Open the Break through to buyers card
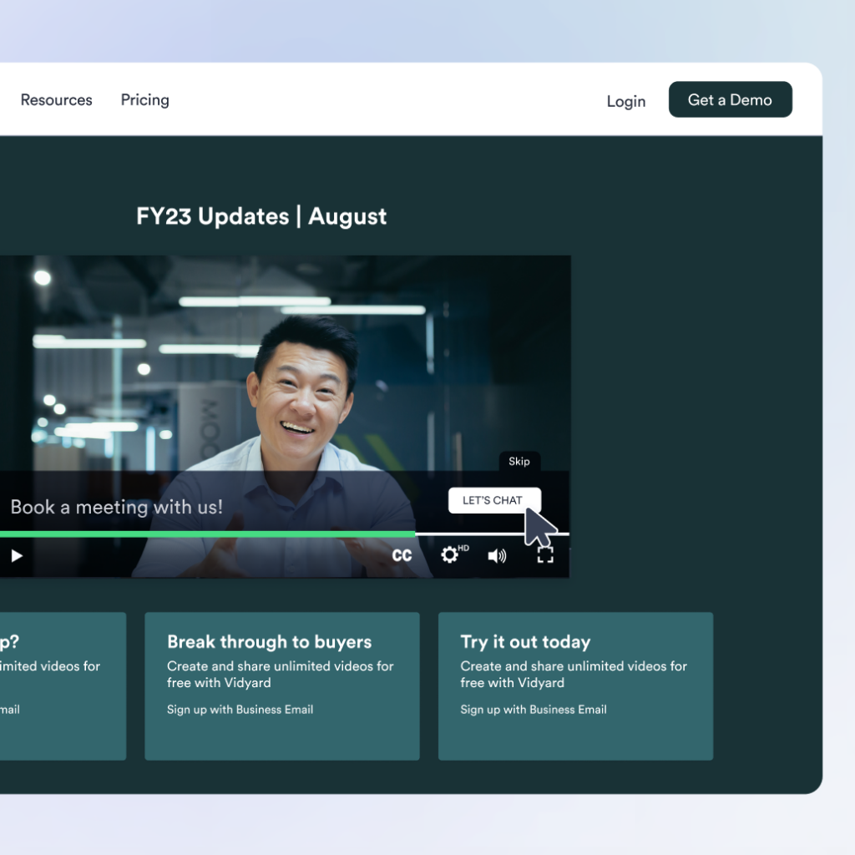 (x=282, y=686)
